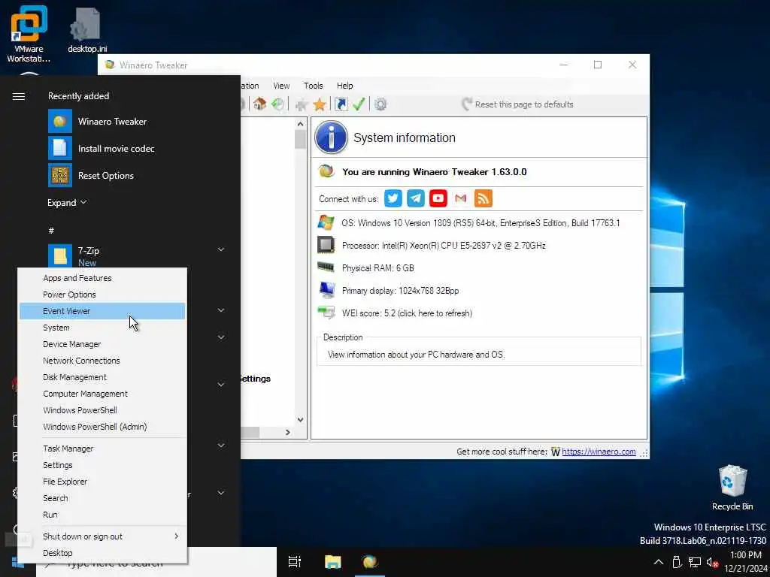Image resolution: width=770 pixels, height=577 pixels.
Task: Open bookmarks with the orange star icon
Action: click(320, 104)
